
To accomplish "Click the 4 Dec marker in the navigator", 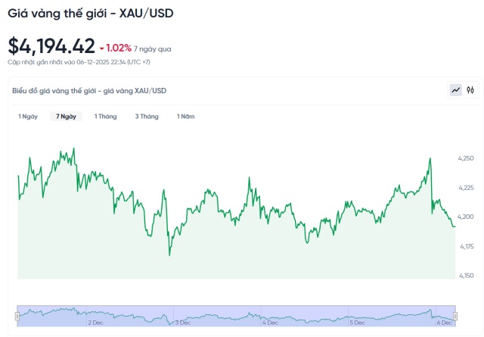I will 270,323.
